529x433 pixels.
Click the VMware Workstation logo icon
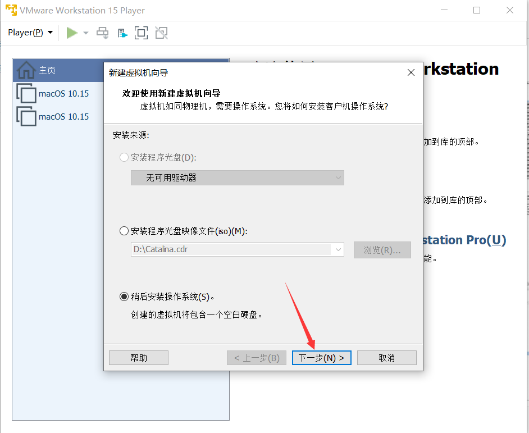(11, 10)
